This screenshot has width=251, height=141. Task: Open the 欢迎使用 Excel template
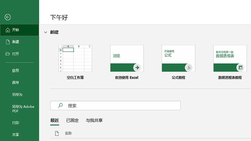[127, 58]
